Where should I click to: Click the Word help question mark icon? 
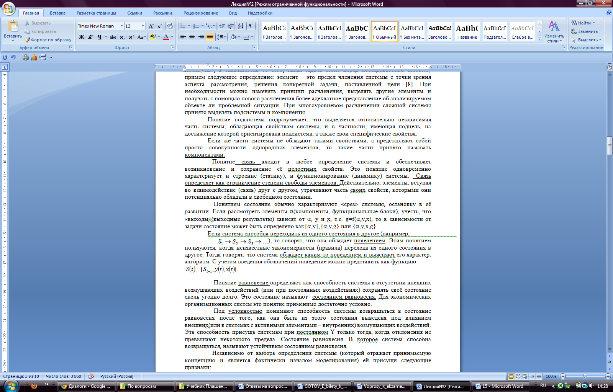(x=609, y=13)
